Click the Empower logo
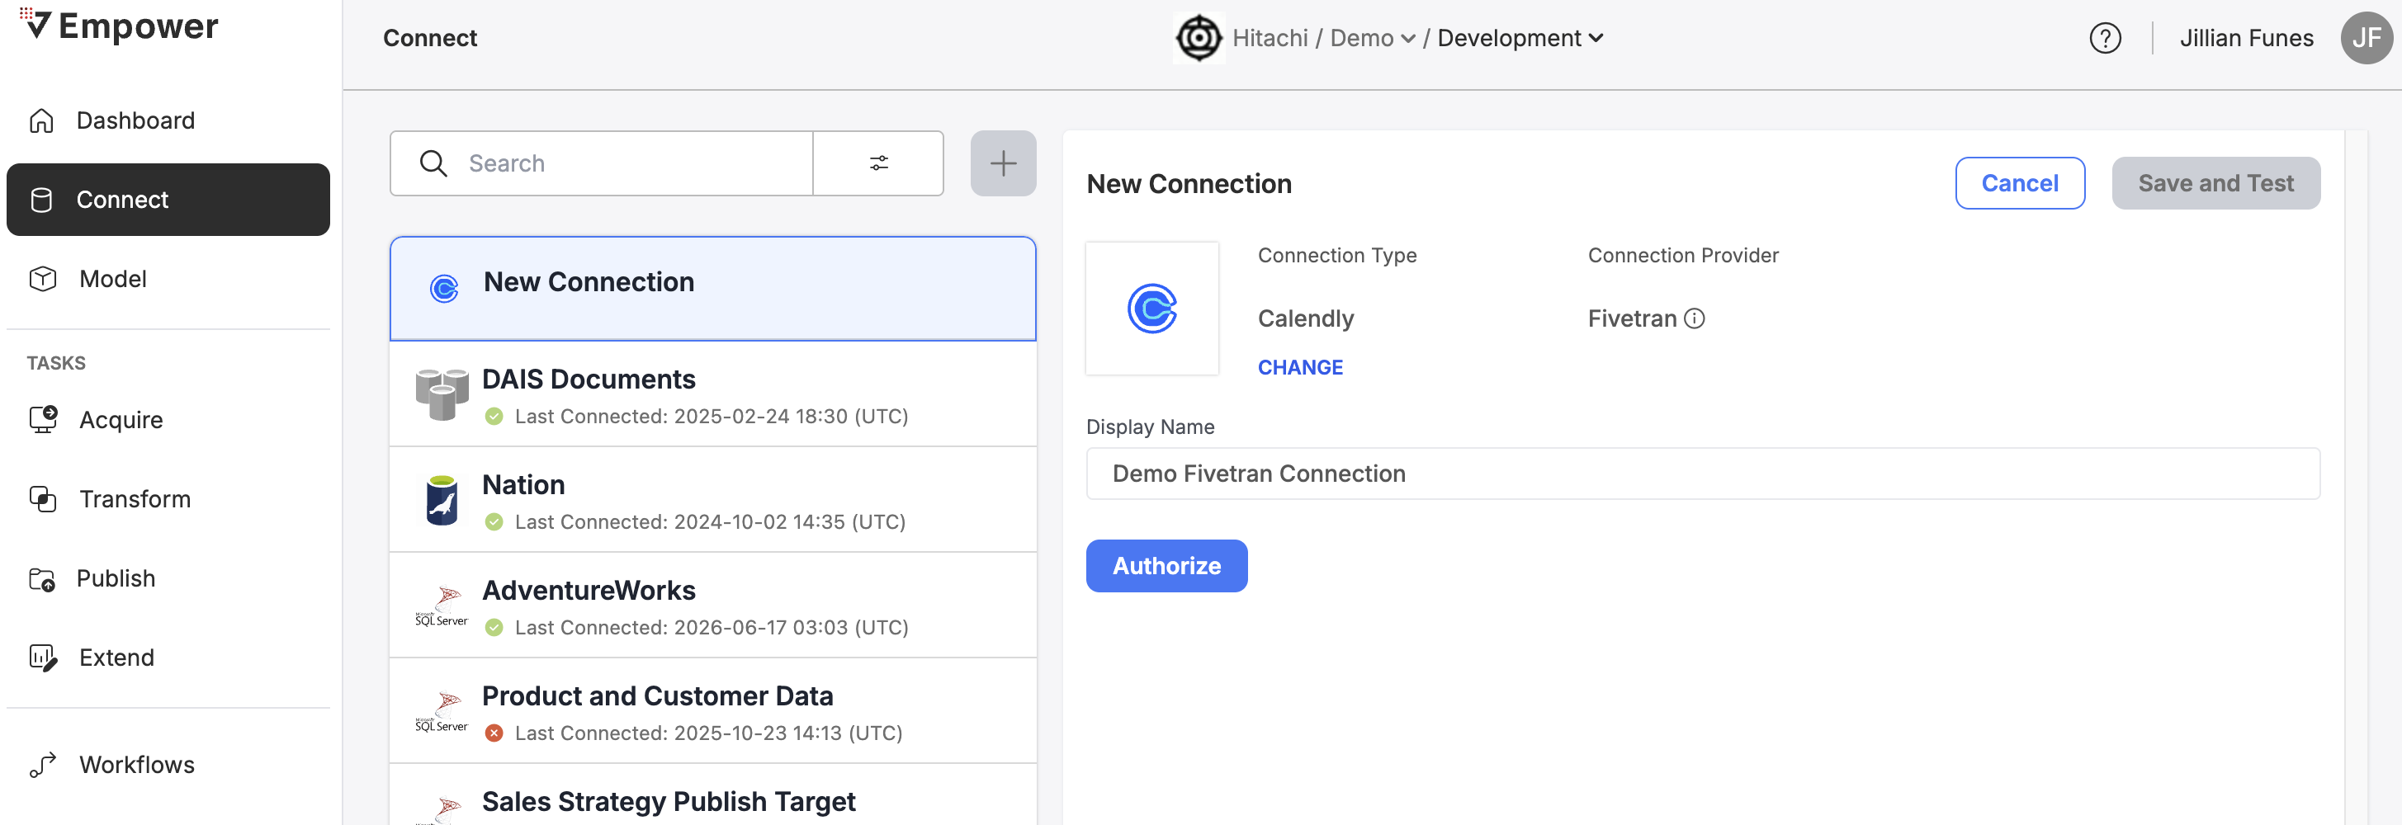This screenshot has height=825, width=2402. [118, 26]
